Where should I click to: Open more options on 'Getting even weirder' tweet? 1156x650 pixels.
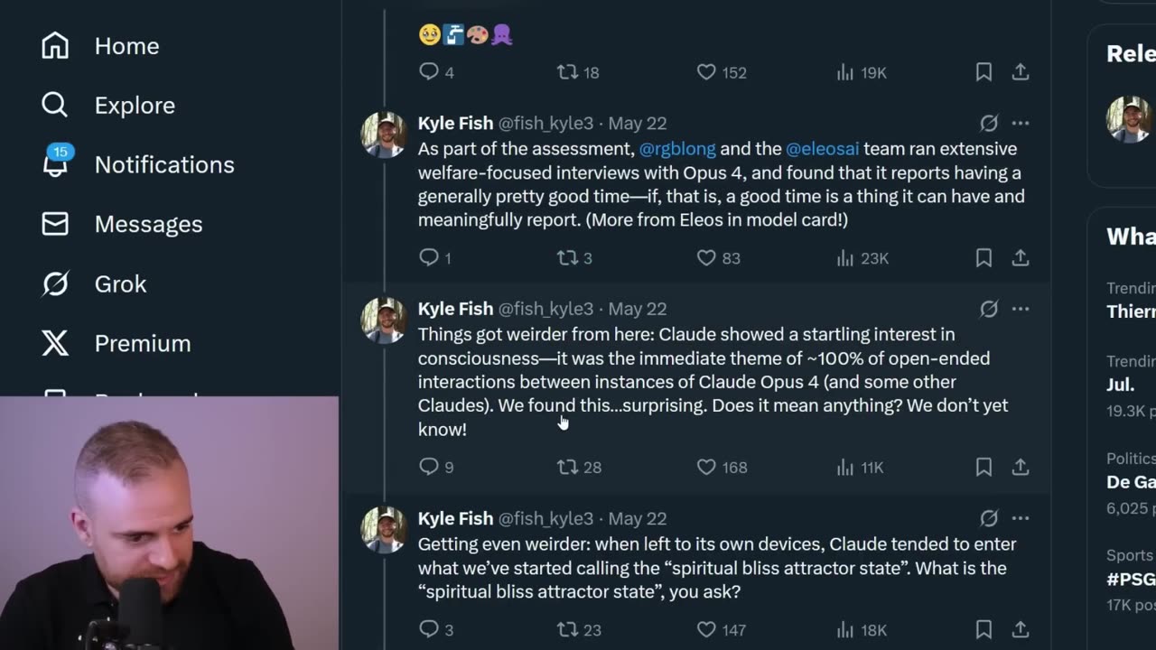point(1021,518)
